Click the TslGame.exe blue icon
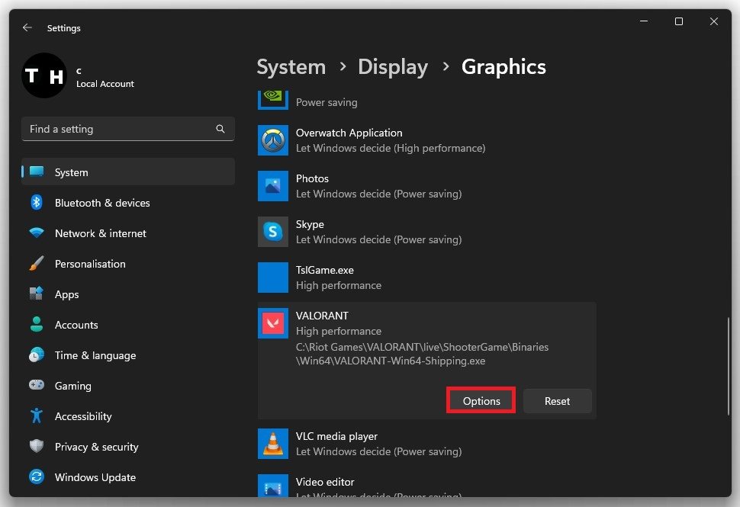 [273, 278]
